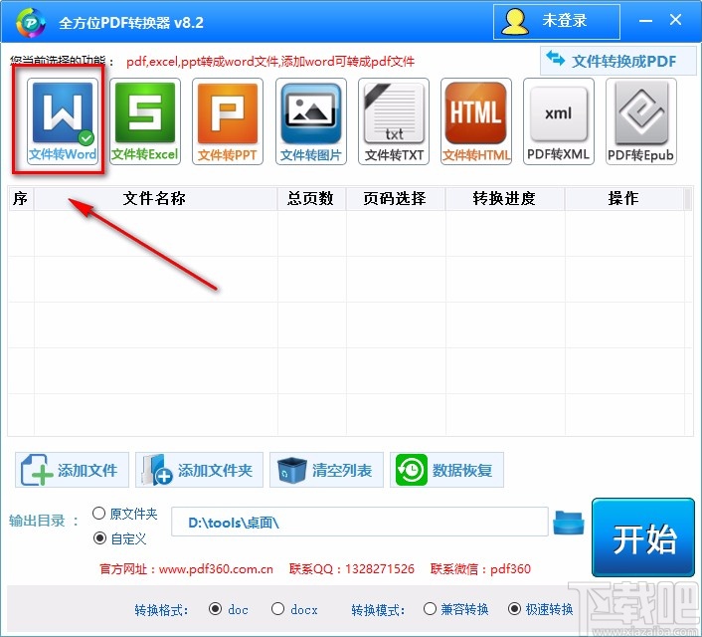Choose the 文件转PPT conversion icon
702x637 pixels.
[x=228, y=121]
